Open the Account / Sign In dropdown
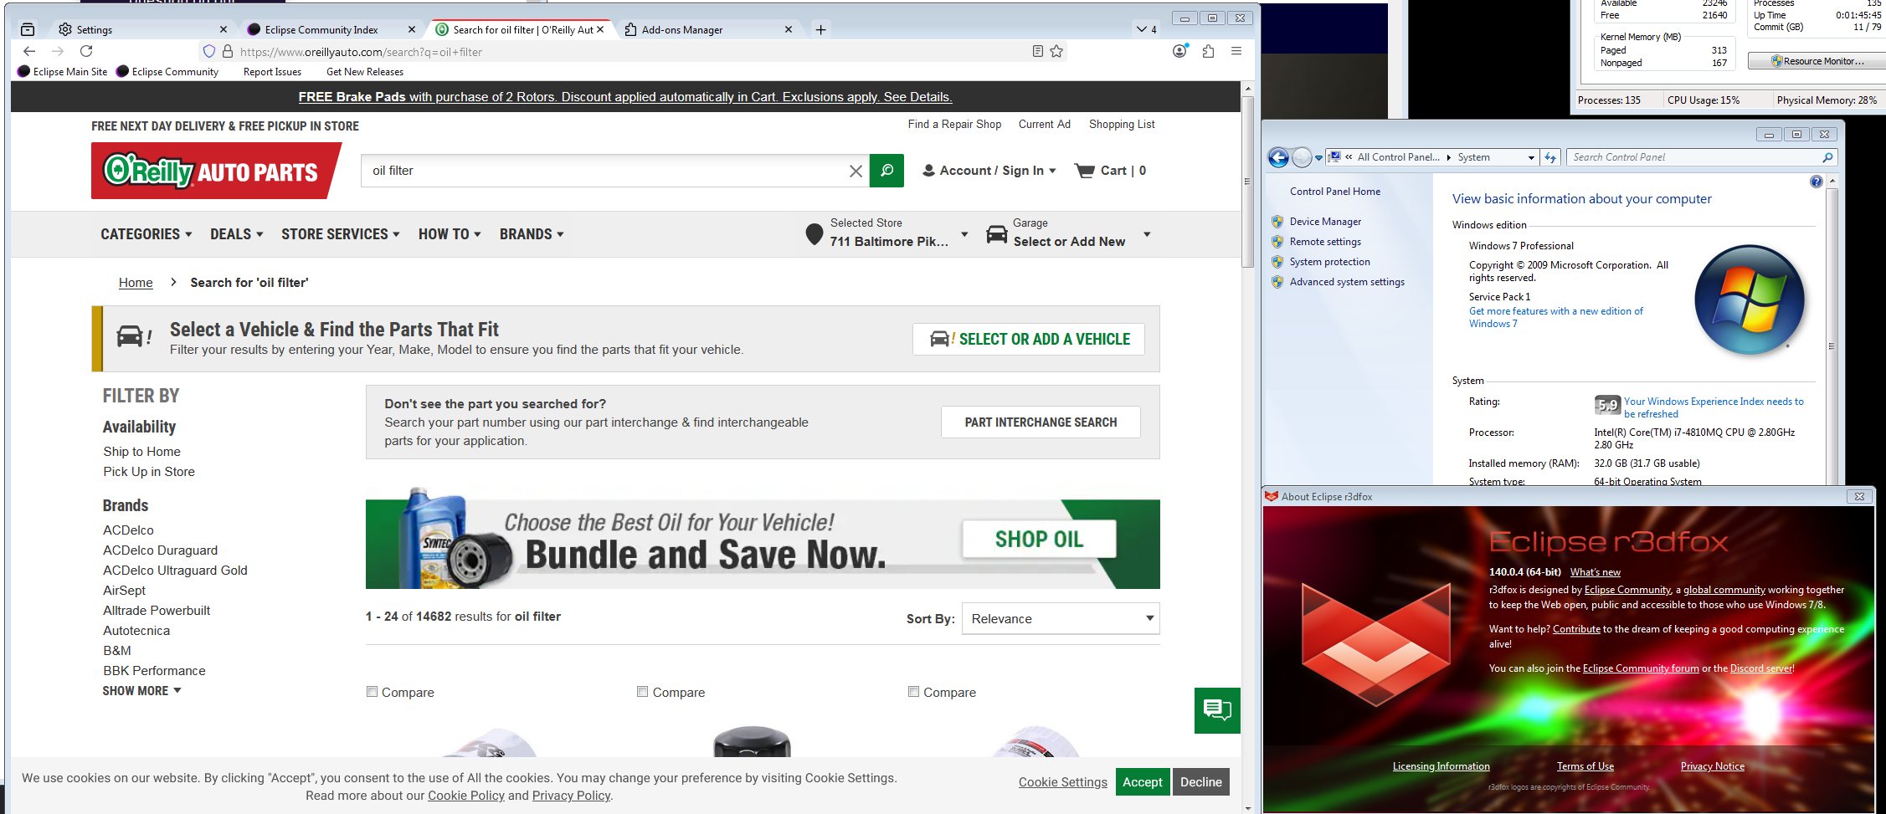Image resolution: width=1886 pixels, height=814 pixels. 989,171
